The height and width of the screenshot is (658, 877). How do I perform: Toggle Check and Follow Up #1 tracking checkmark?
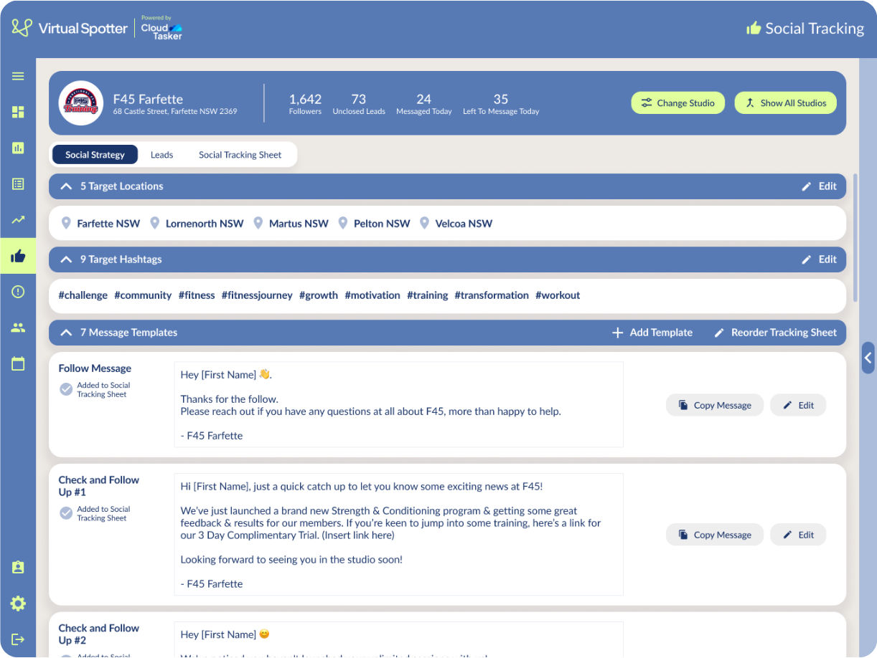pos(66,513)
